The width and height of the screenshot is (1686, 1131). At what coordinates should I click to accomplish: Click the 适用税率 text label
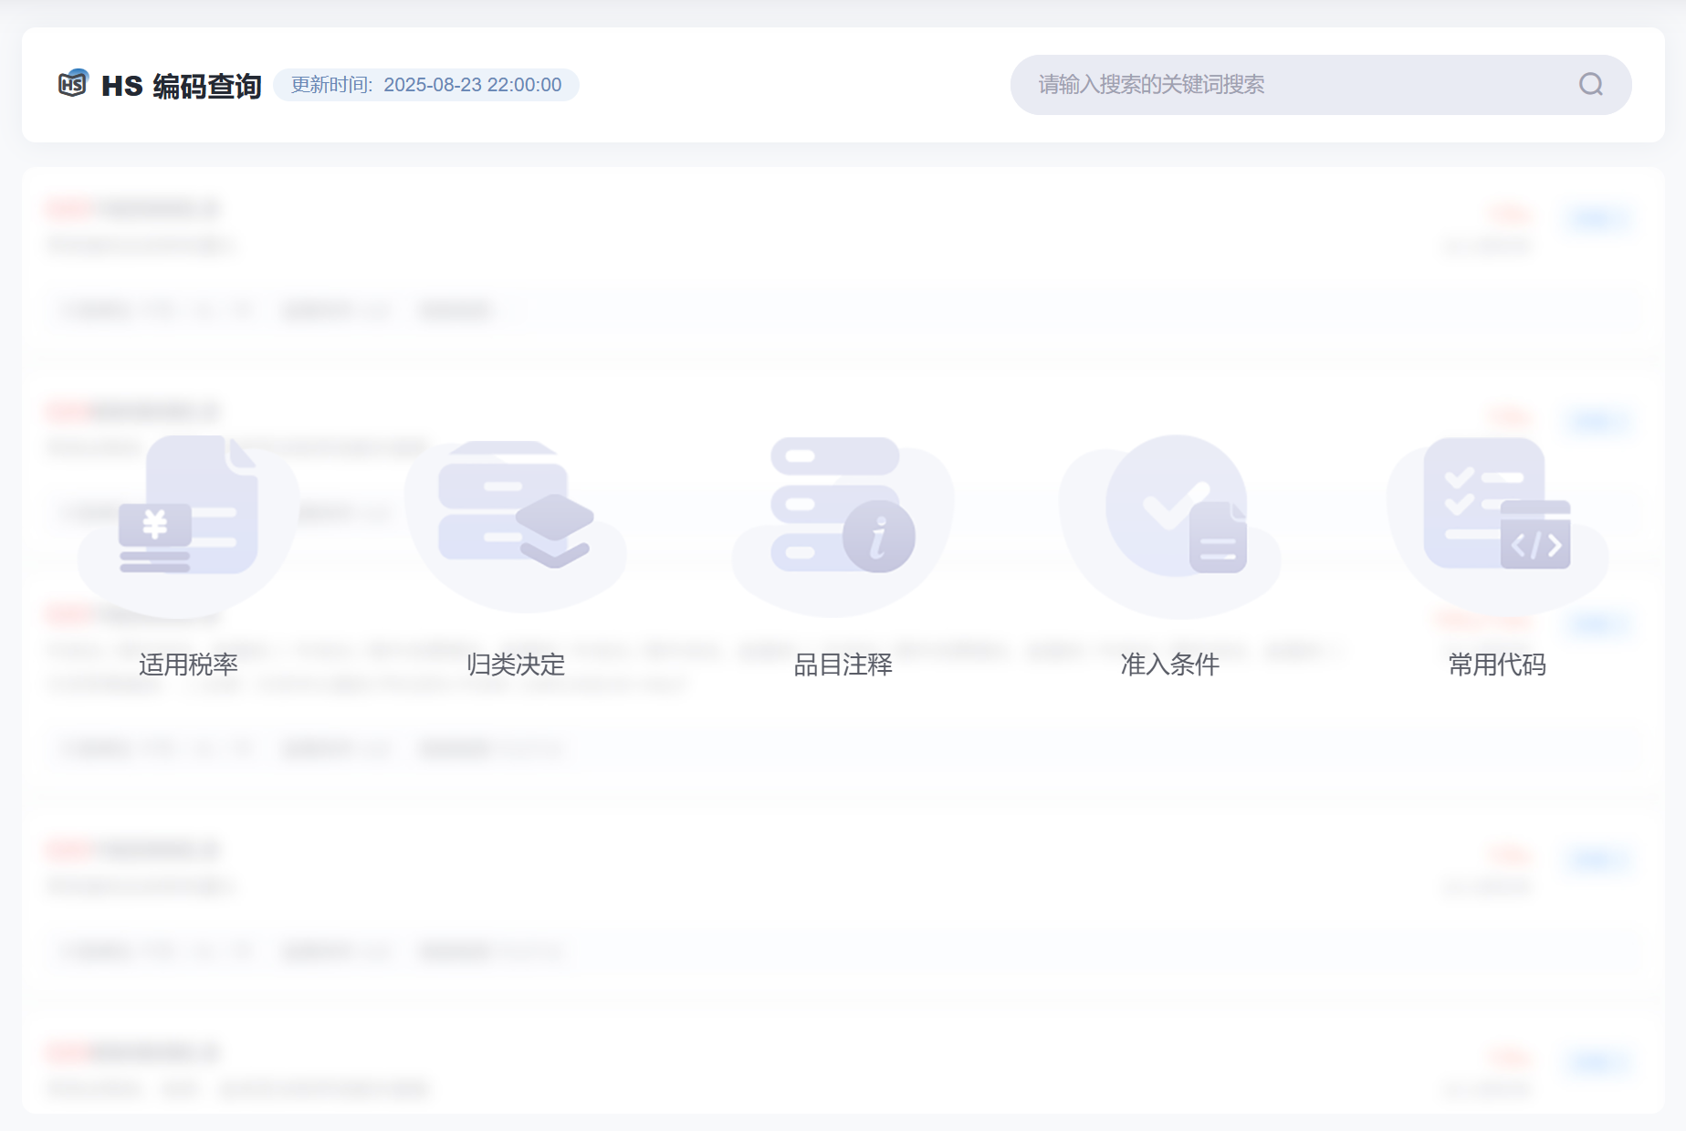189,665
